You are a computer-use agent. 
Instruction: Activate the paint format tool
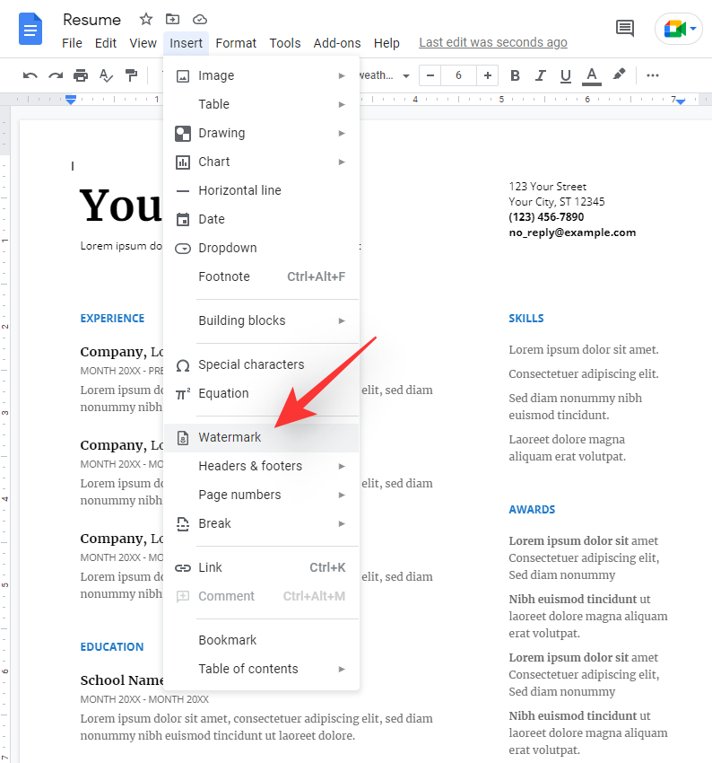tap(131, 75)
